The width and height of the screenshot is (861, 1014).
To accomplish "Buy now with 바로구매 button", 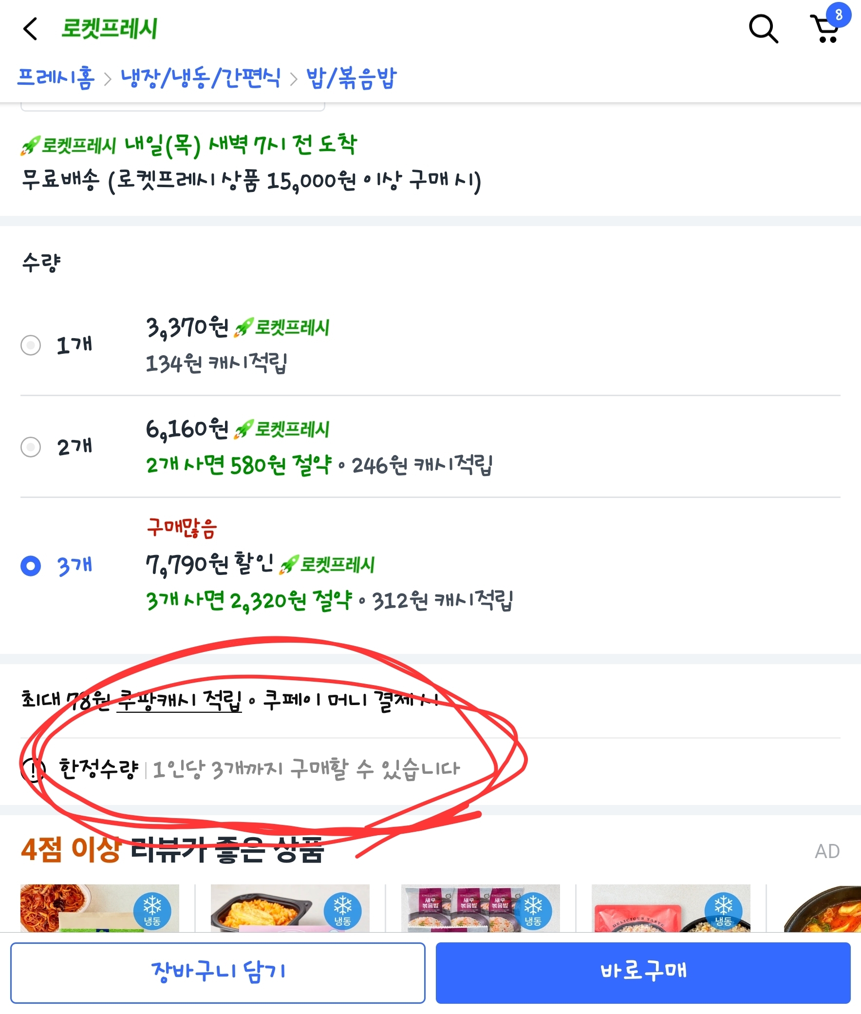I will pos(643,973).
